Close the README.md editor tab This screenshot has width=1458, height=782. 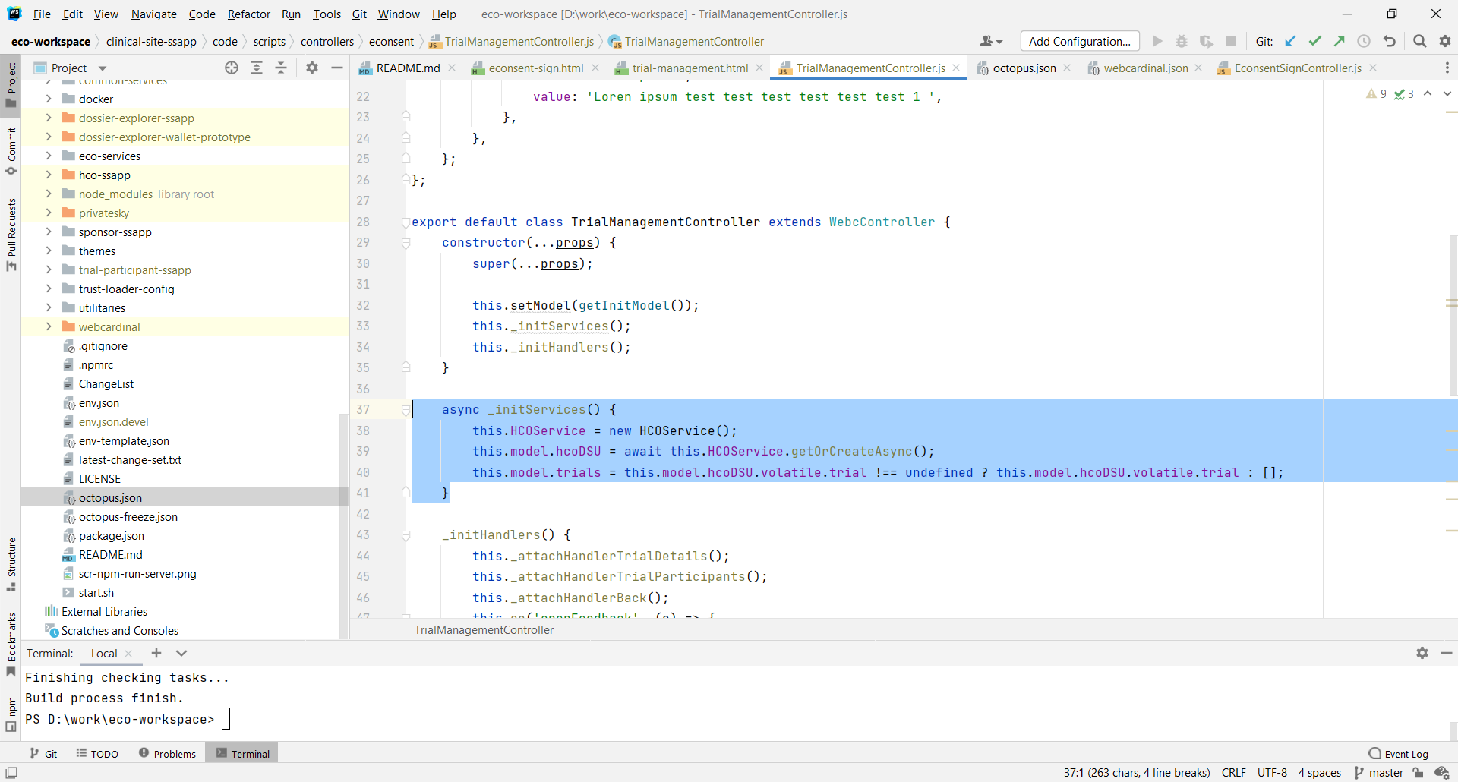pos(452,68)
